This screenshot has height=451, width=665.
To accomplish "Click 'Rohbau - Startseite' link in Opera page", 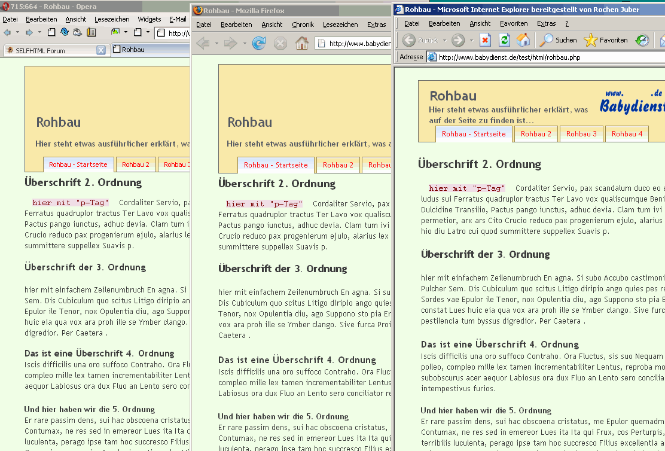I will (78, 164).
